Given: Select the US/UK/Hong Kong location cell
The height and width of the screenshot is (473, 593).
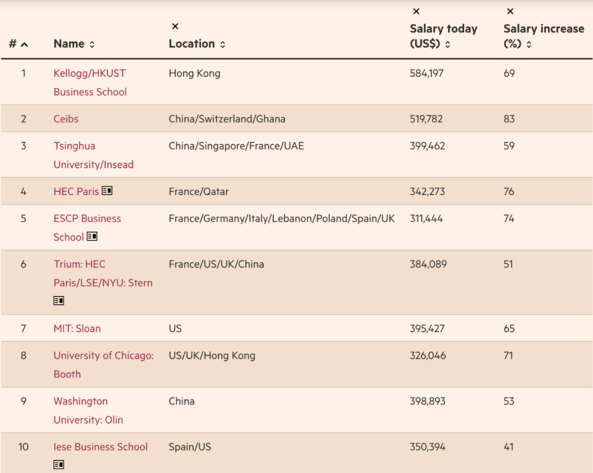Looking at the screenshot, I should point(212,355).
